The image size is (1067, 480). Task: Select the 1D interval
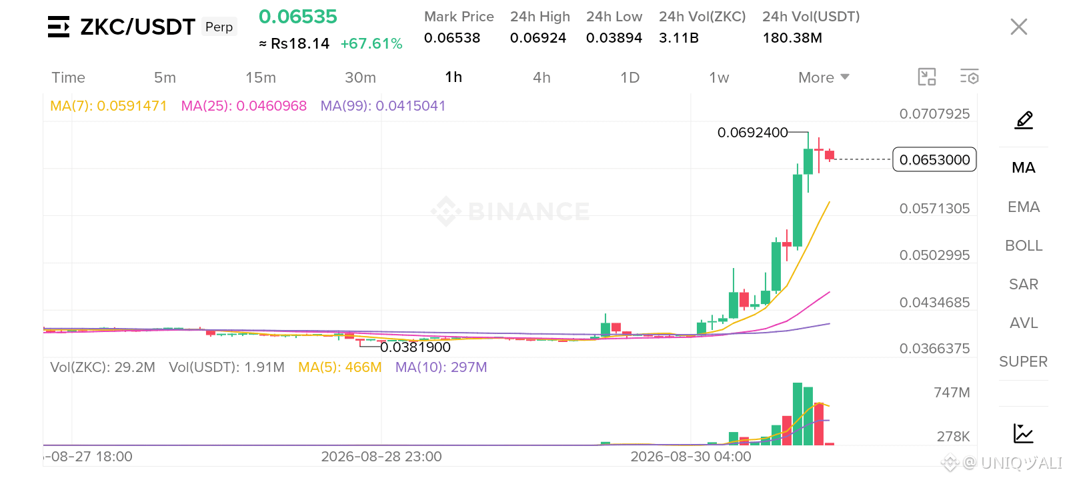tap(630, 77)
